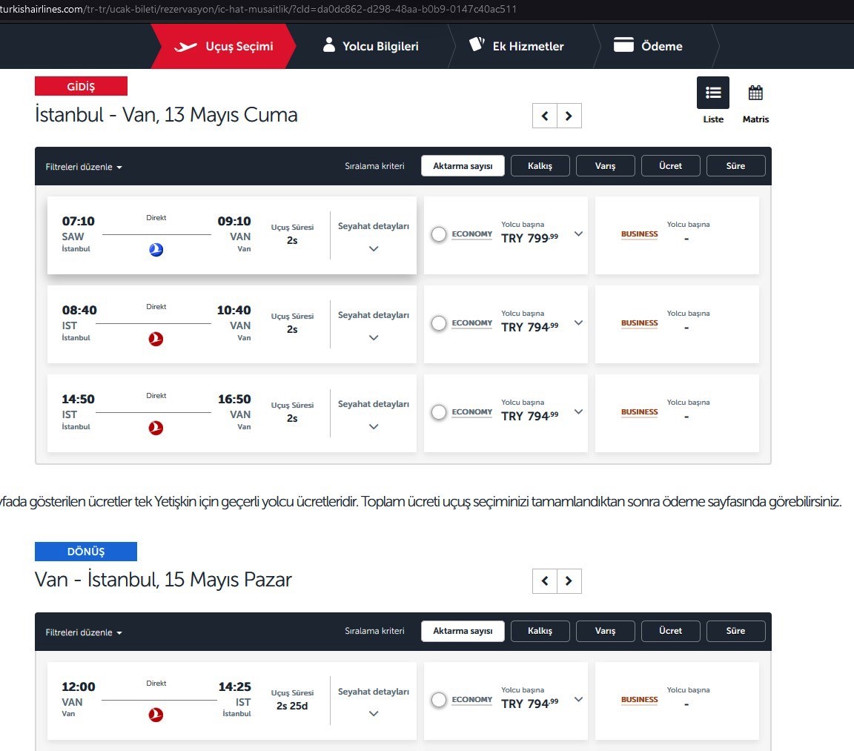Sort outbound flights by Süre

[736, 166]
